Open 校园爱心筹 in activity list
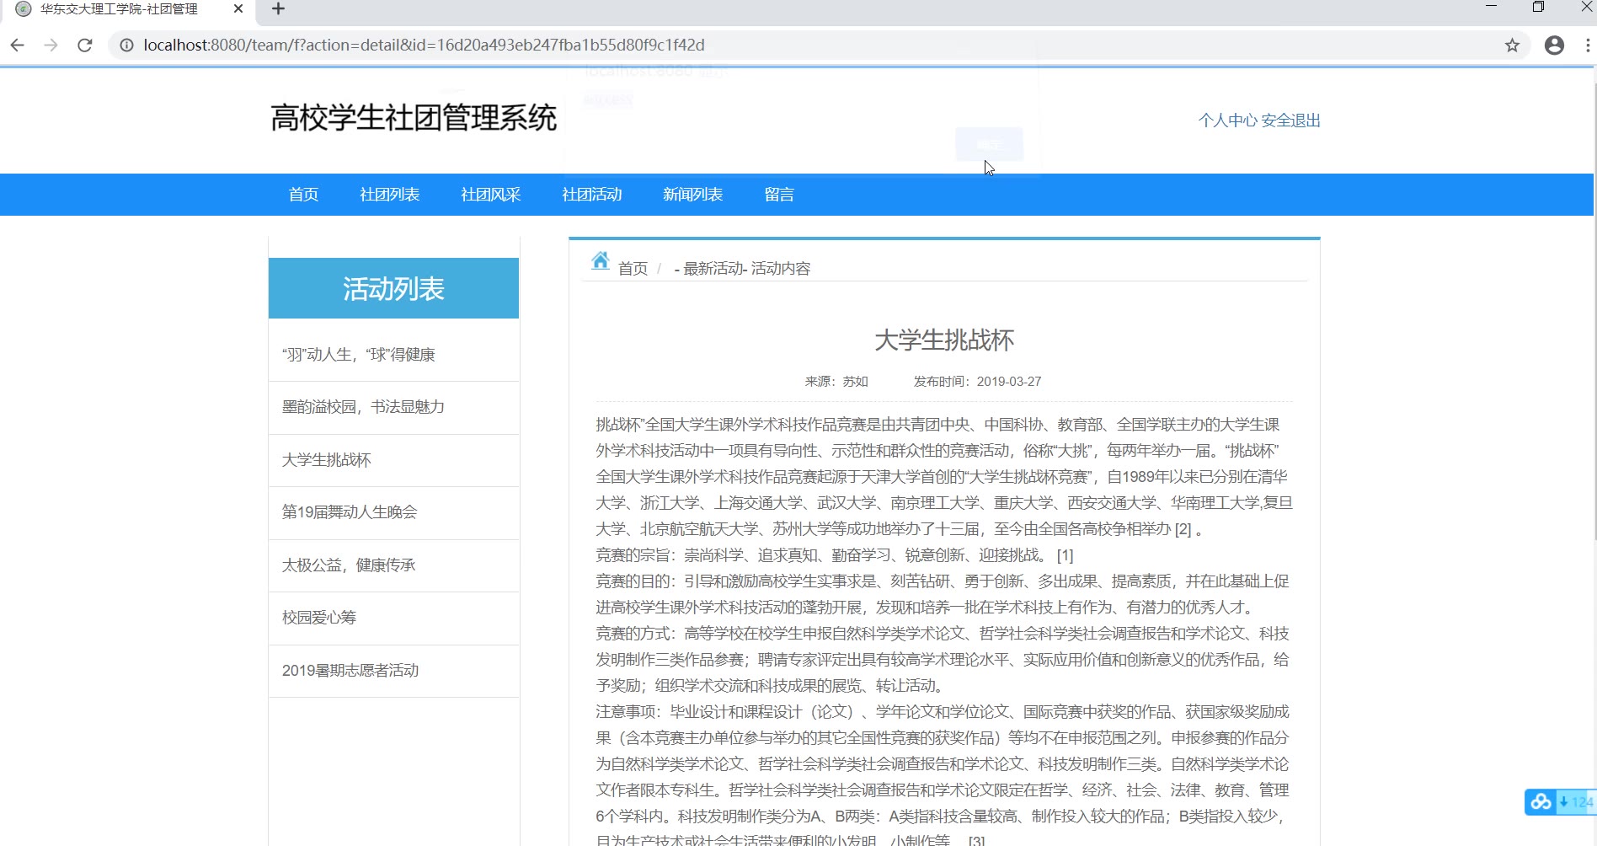1597x846 pixels. pyautogui.click(x=319, y=618)
